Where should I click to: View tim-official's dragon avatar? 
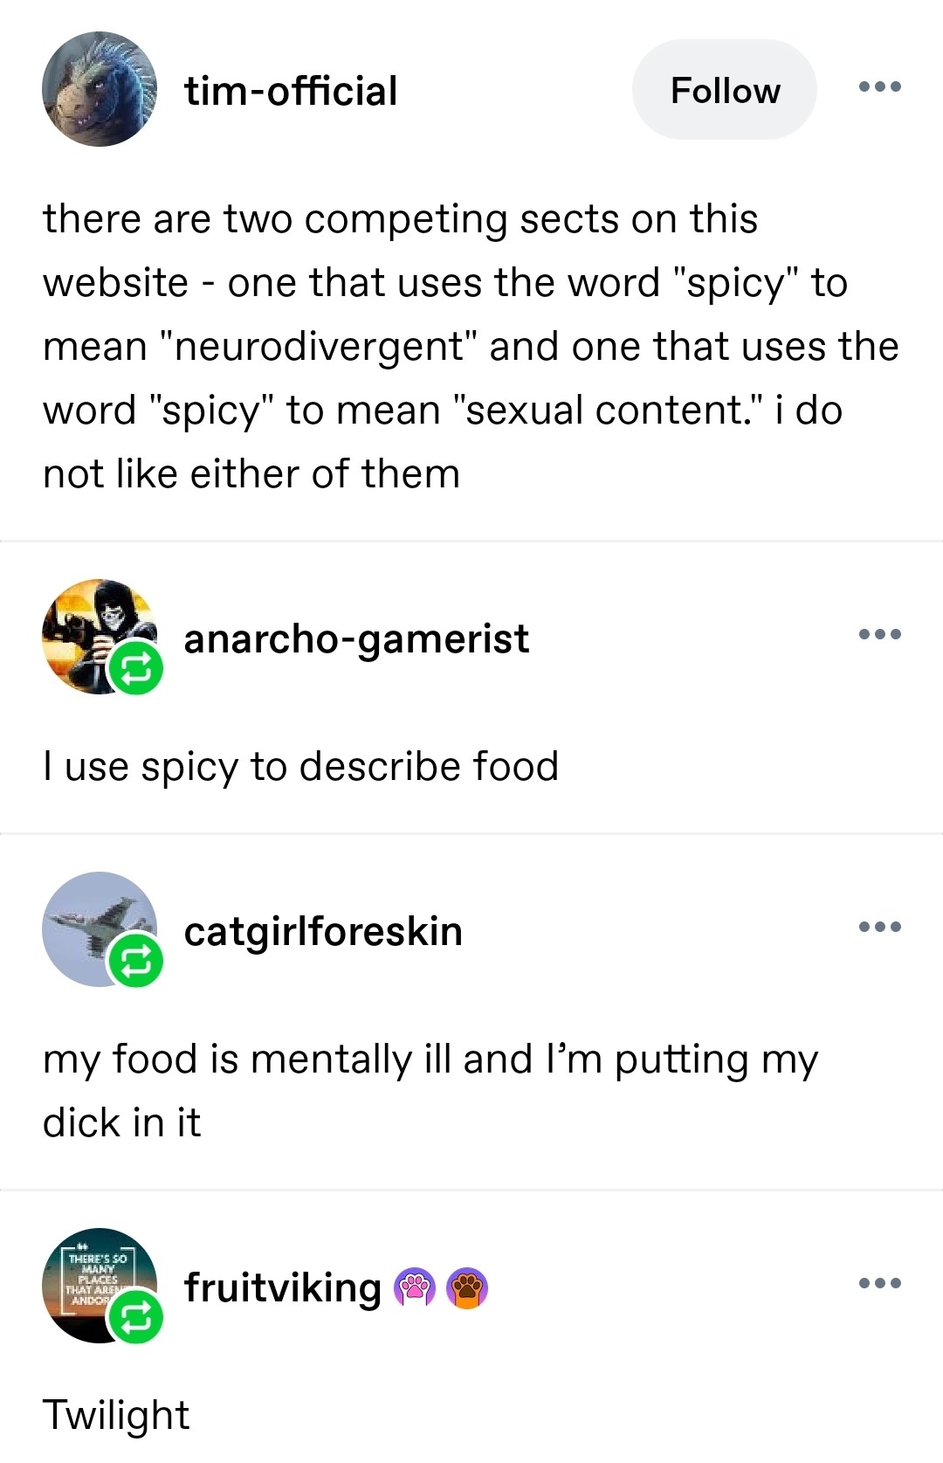point(100,89)
